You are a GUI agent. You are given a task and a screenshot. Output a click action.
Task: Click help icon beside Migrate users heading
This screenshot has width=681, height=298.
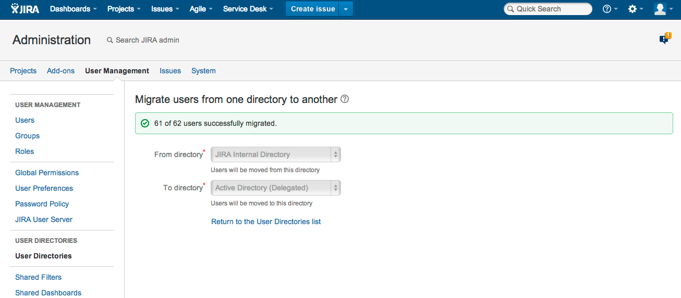[x=345, y=99]
